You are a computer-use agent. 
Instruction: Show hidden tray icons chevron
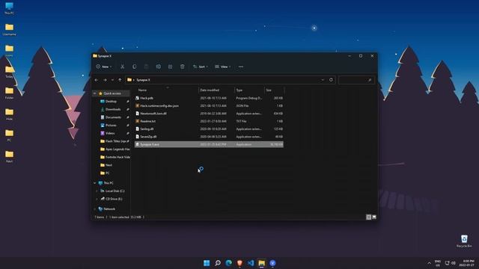[429, 263]
